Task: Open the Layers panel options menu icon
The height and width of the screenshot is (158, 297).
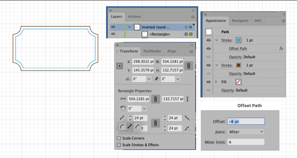Action: 193,17
